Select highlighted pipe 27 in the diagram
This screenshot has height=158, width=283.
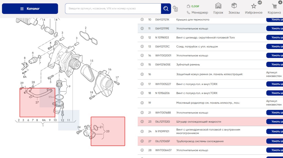click(x=37, y=102)
